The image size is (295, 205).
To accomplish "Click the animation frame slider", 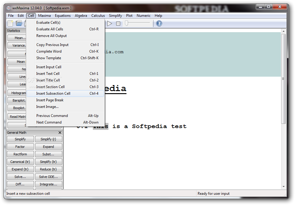I will 138,23.
